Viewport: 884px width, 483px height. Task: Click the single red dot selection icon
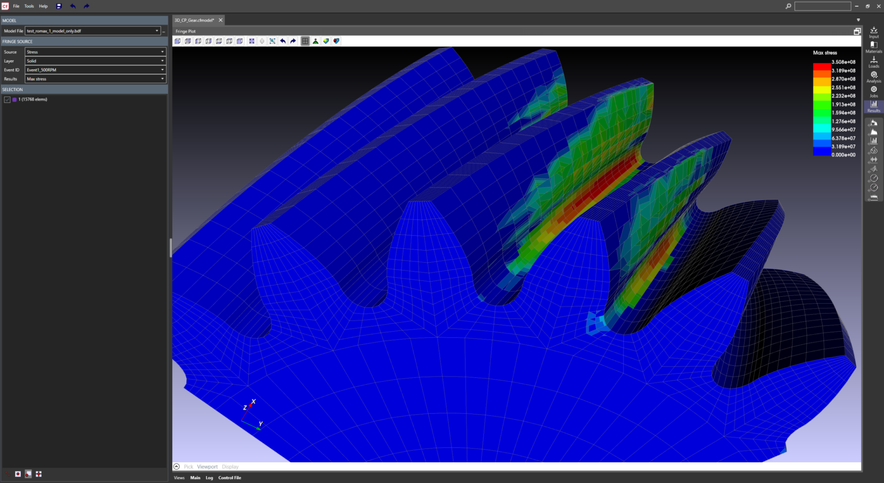18,474
